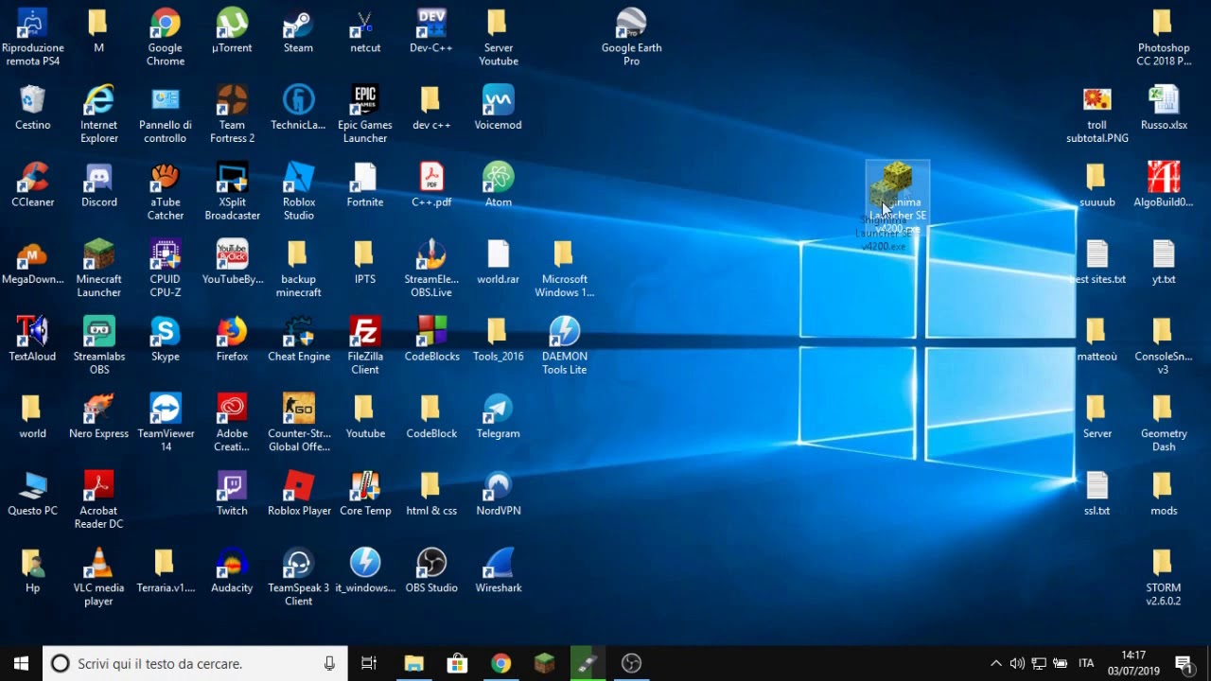Select the Voicemod desktop icon
The image size is (1211, 681).
498,108
